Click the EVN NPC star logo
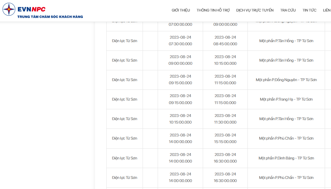This screenshot has height=189, width=331. (x=9, y=9)
